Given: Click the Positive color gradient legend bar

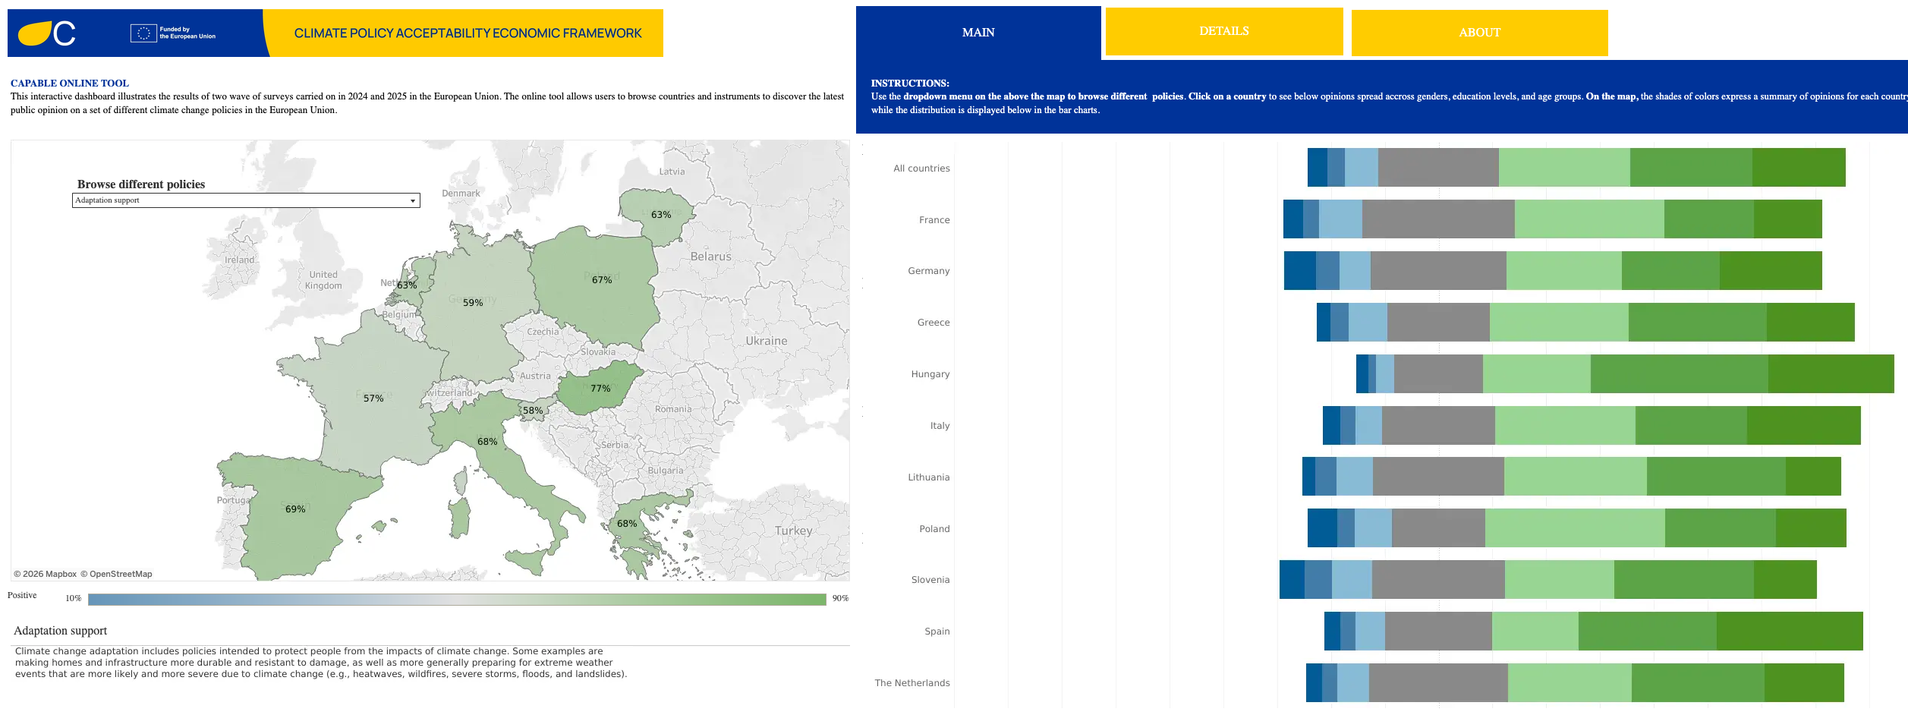Looking at the screenshot, I should (457, 600).
